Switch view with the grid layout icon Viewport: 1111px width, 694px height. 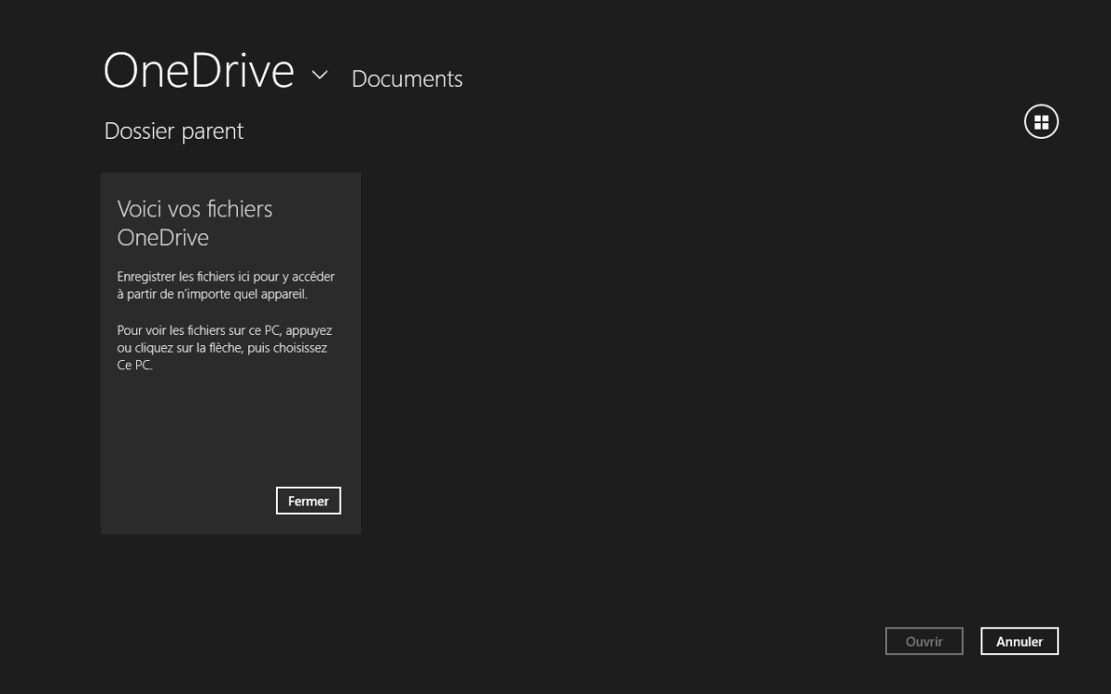1041,122
